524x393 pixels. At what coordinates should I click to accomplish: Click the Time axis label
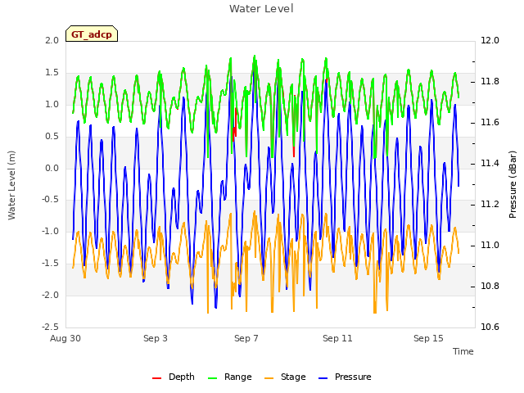463,351
